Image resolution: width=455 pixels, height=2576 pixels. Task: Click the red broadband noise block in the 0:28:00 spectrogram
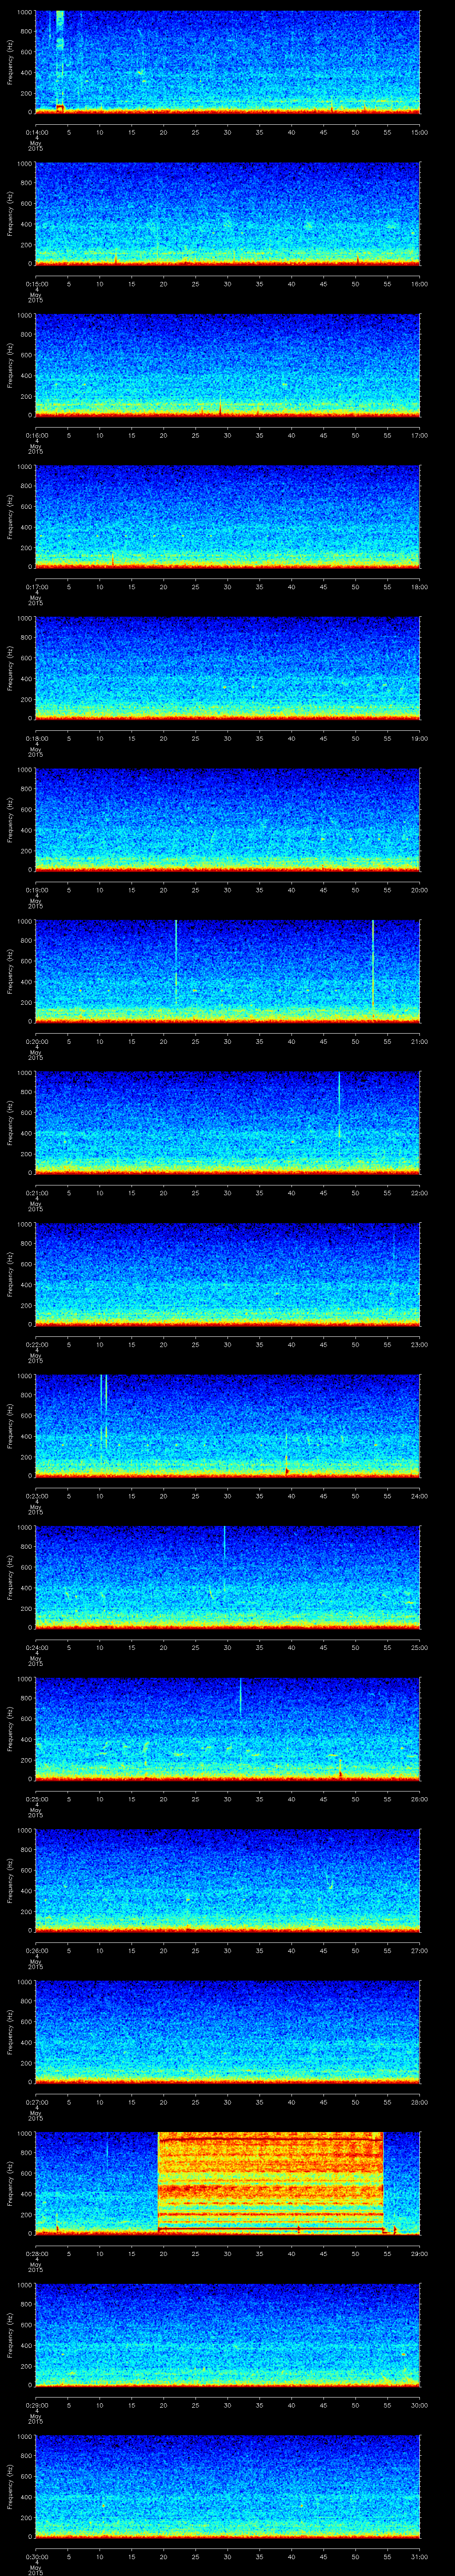click(271, 2182)
